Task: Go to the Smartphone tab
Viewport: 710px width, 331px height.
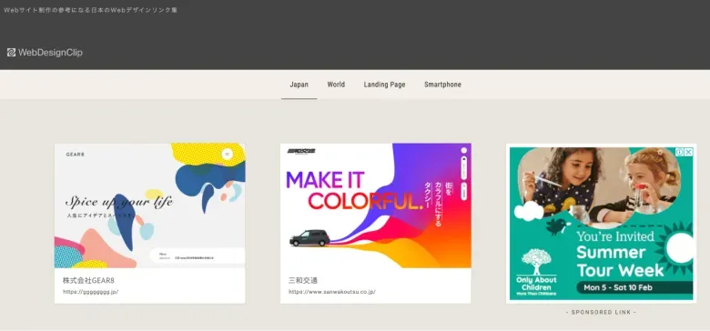Action: tap(443, 85)
